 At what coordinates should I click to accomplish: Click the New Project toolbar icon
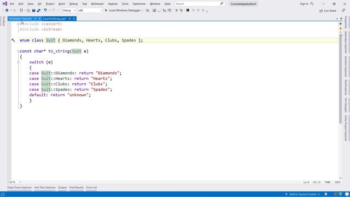coord(21,10)
